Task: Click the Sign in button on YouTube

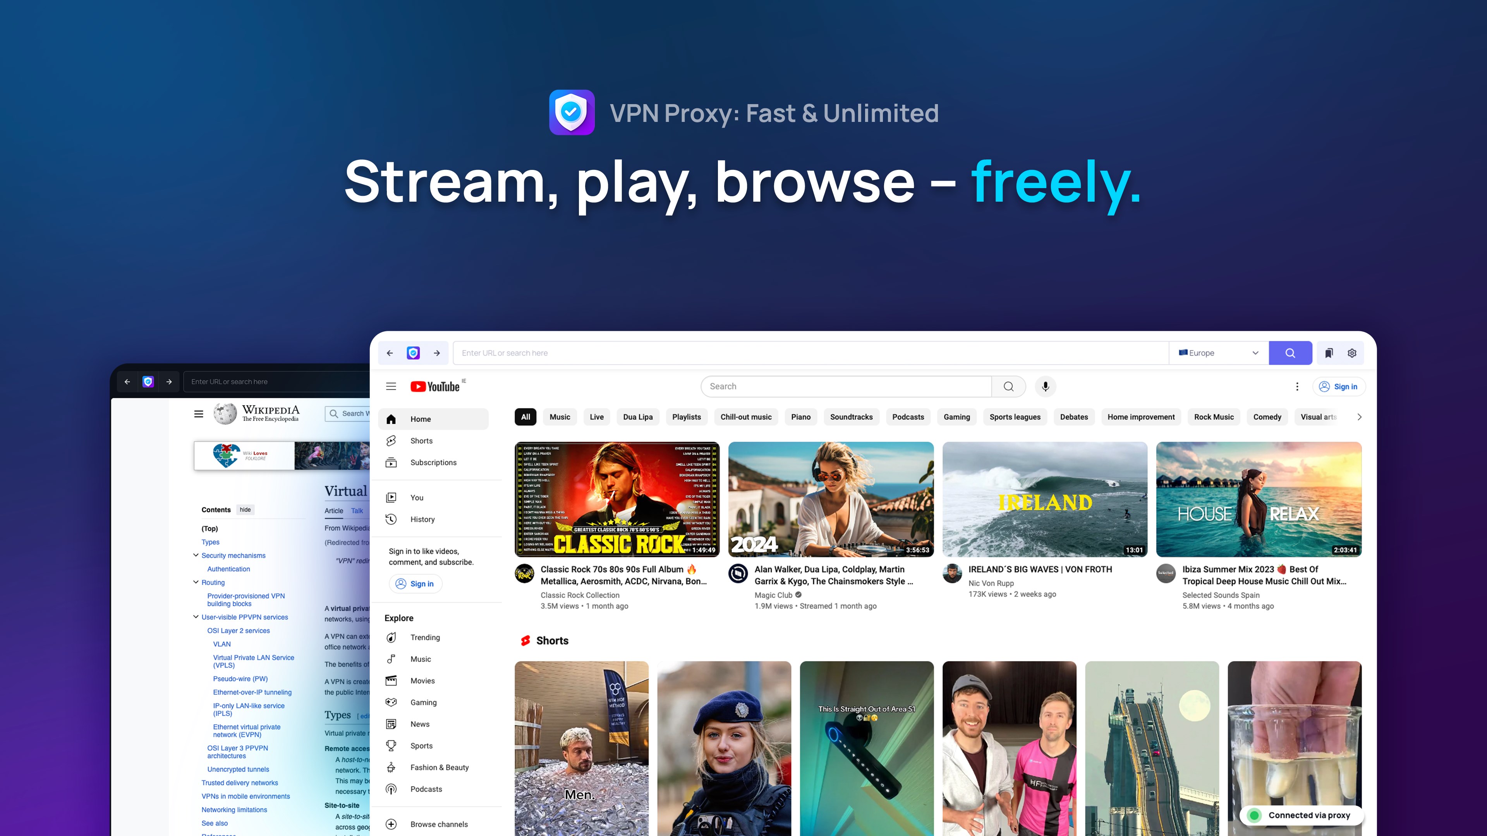Action: tap(1339, 387)
